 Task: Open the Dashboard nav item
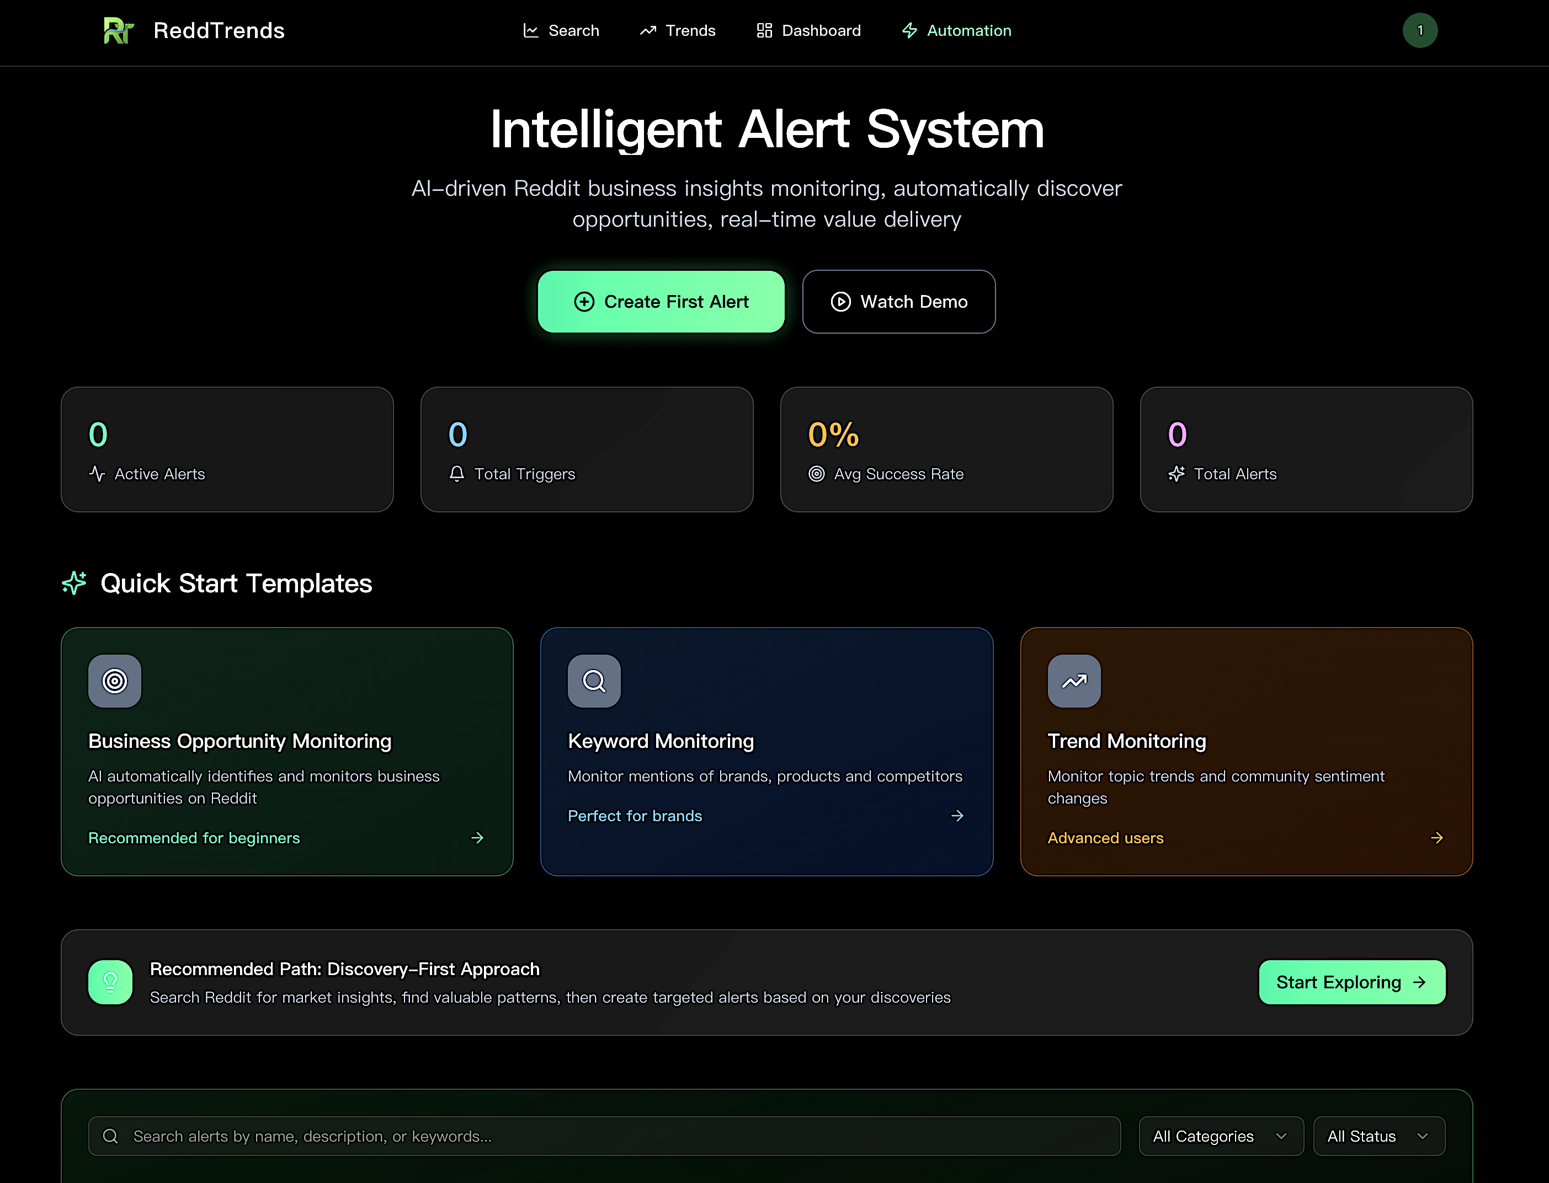(808, 30)
